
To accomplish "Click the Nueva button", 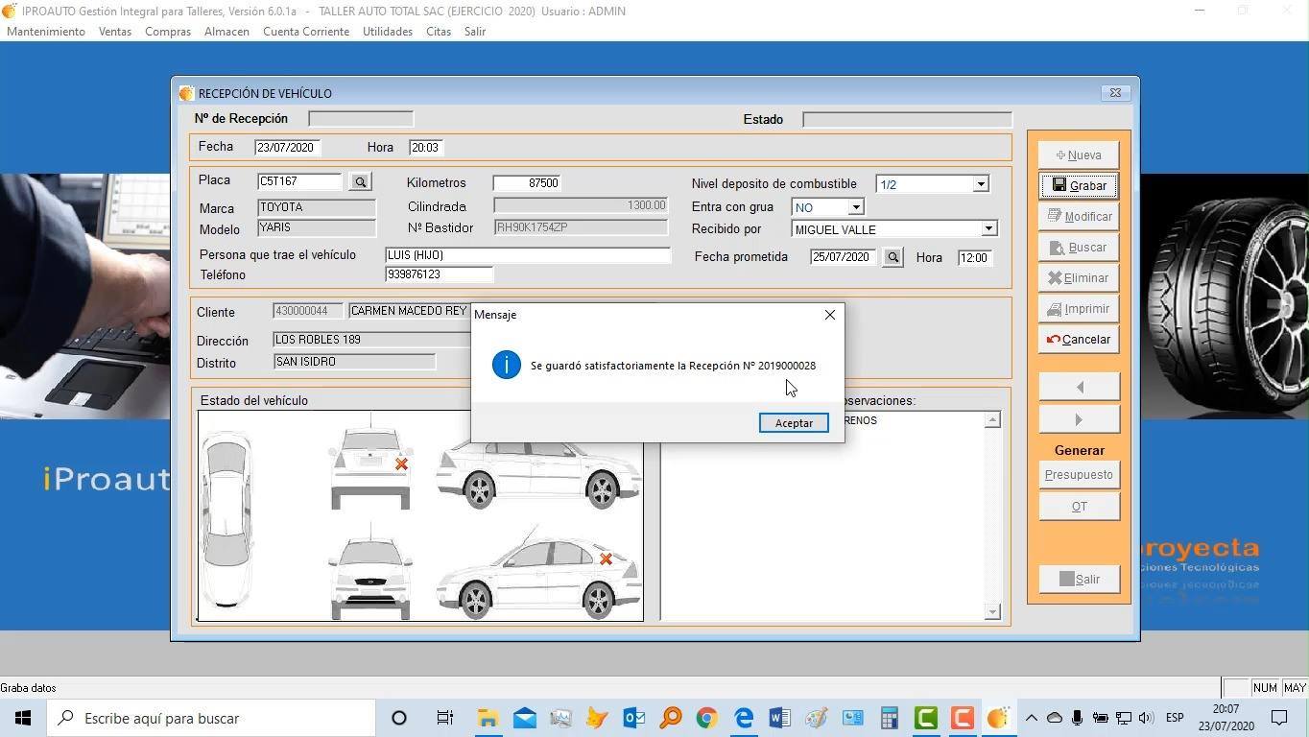I will [1079, 155].
